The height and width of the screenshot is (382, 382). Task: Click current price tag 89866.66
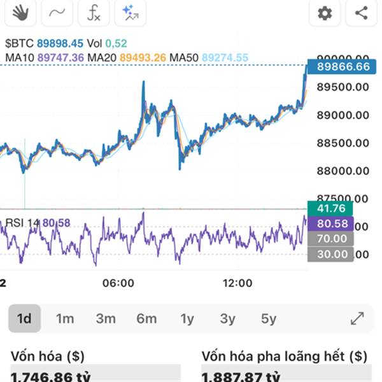[x=338, y=66]
